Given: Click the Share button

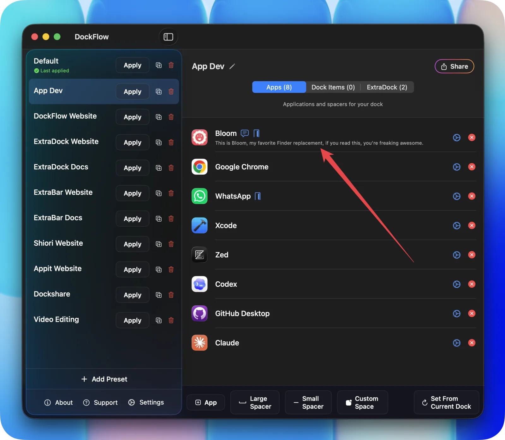Looking at the screenshot, I should click(x=454, y=66).
